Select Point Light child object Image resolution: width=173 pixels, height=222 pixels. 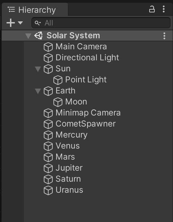click(86, 80)
